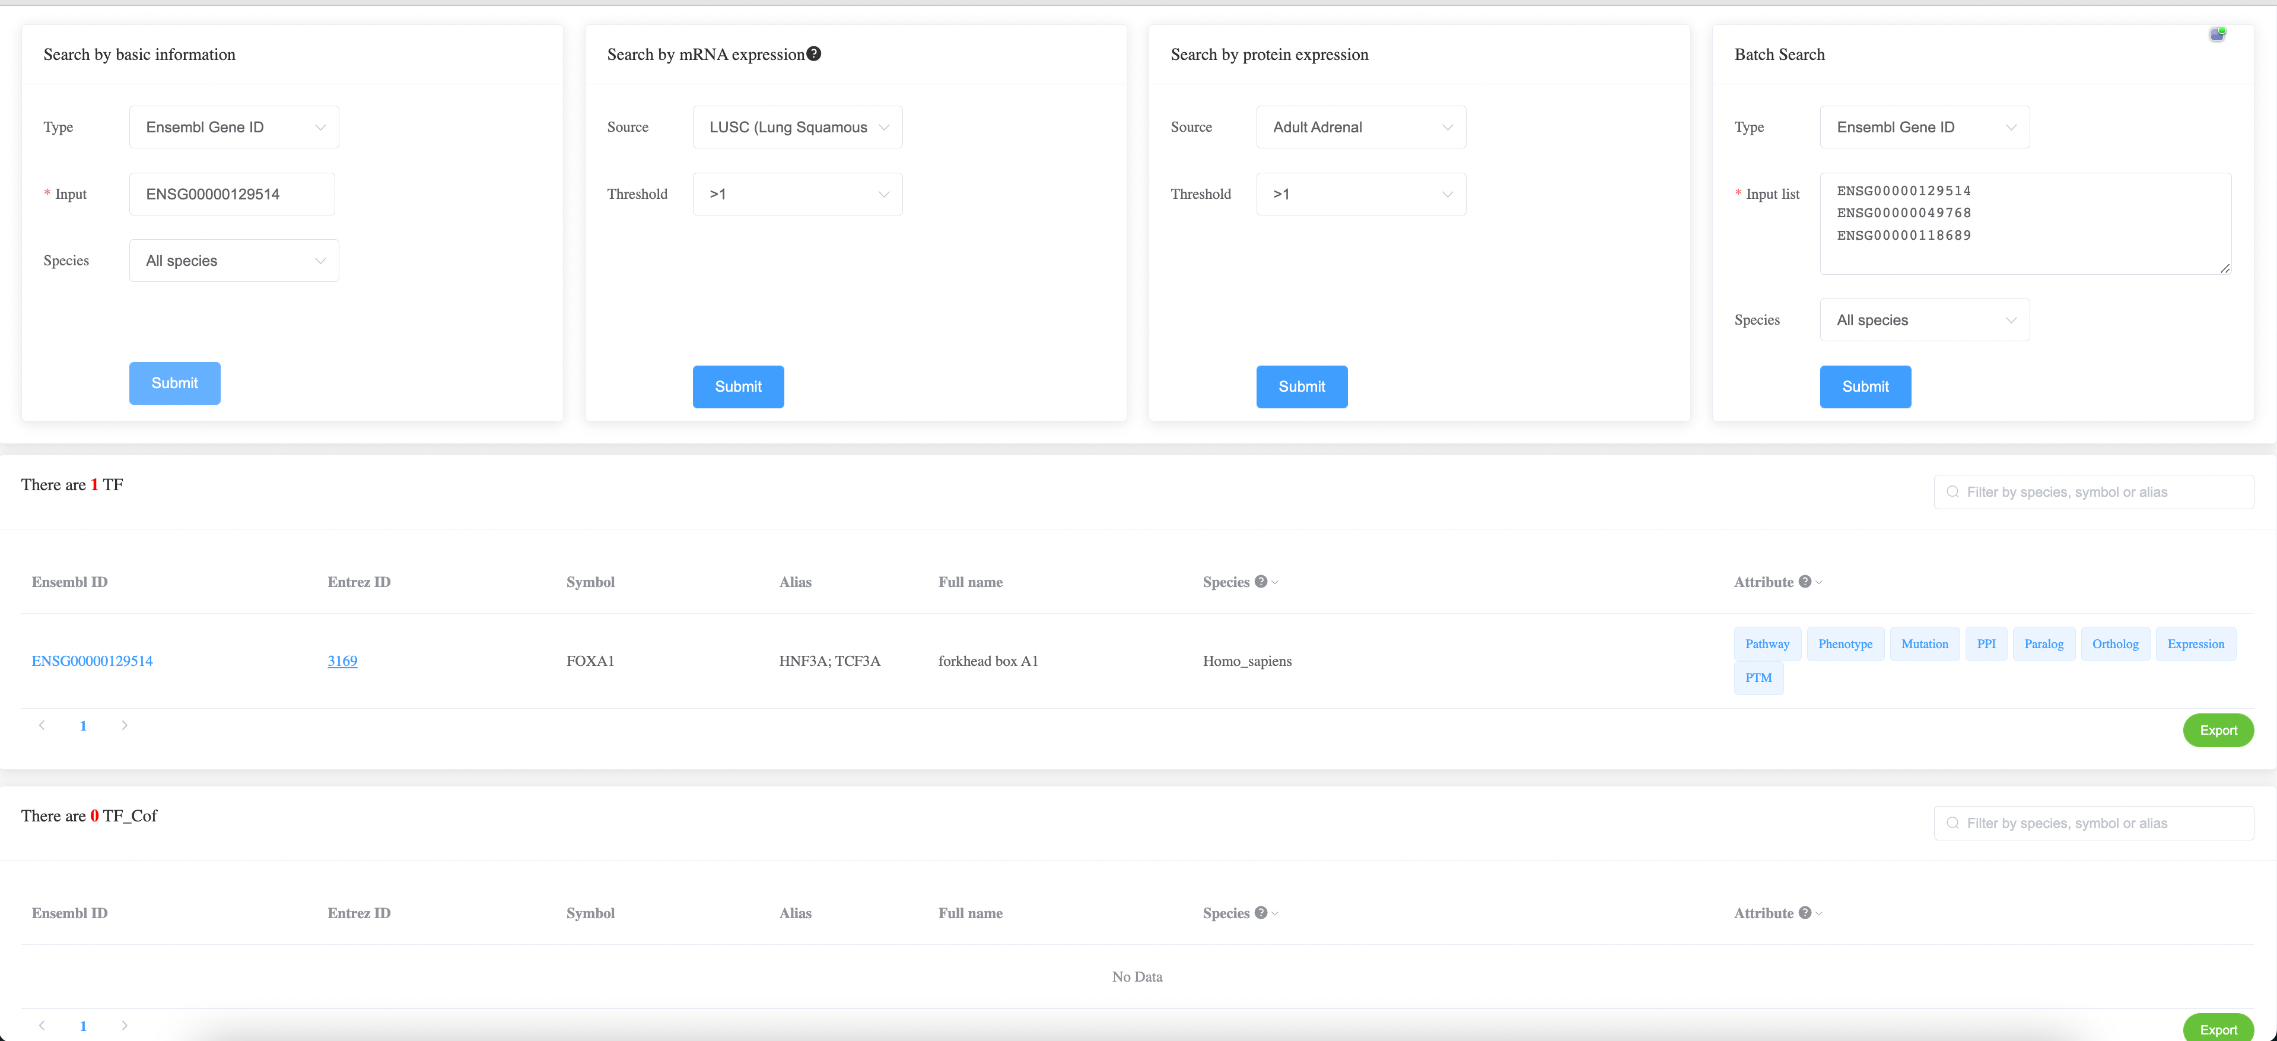Open the ENSG00000129514 Ensembl link
The width and height of the screenshot is (2277, 1041).
pyautogui.click(x=92, y=661)
